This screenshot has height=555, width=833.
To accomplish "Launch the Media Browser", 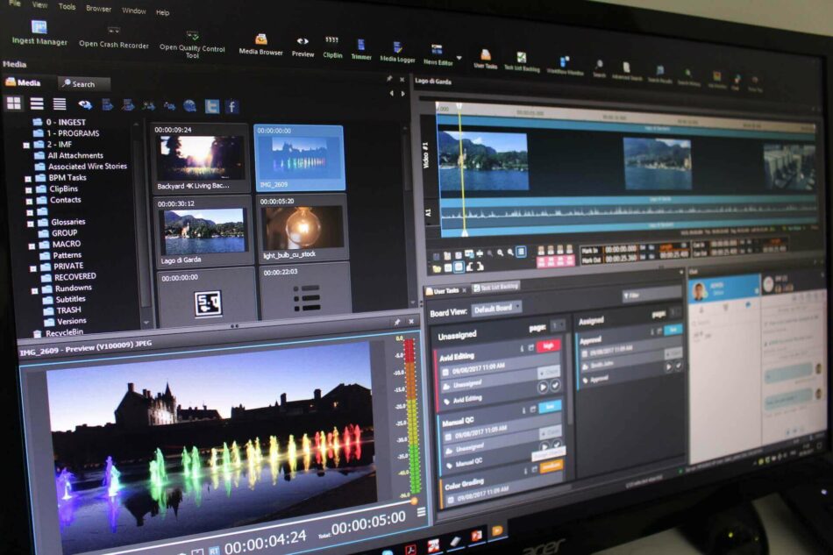I will pyautogui.click(x=261, y=44).
